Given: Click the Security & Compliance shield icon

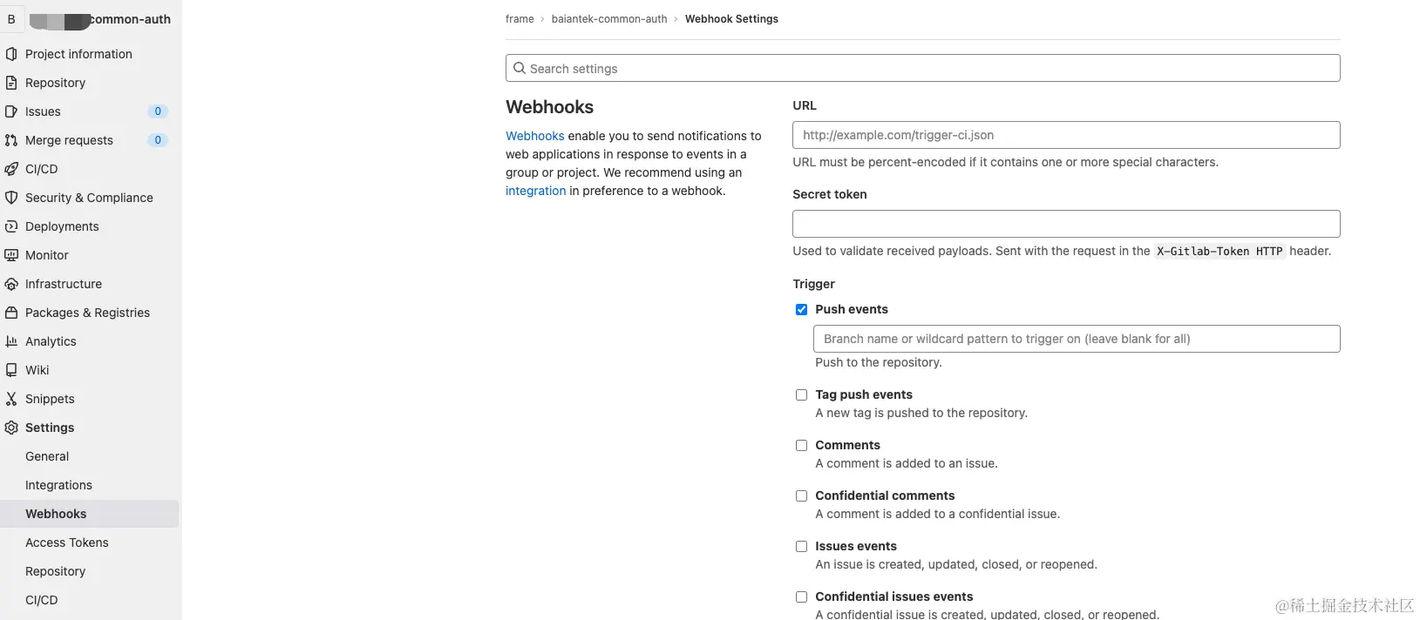Looking at the screenshot, I should 11,198.
